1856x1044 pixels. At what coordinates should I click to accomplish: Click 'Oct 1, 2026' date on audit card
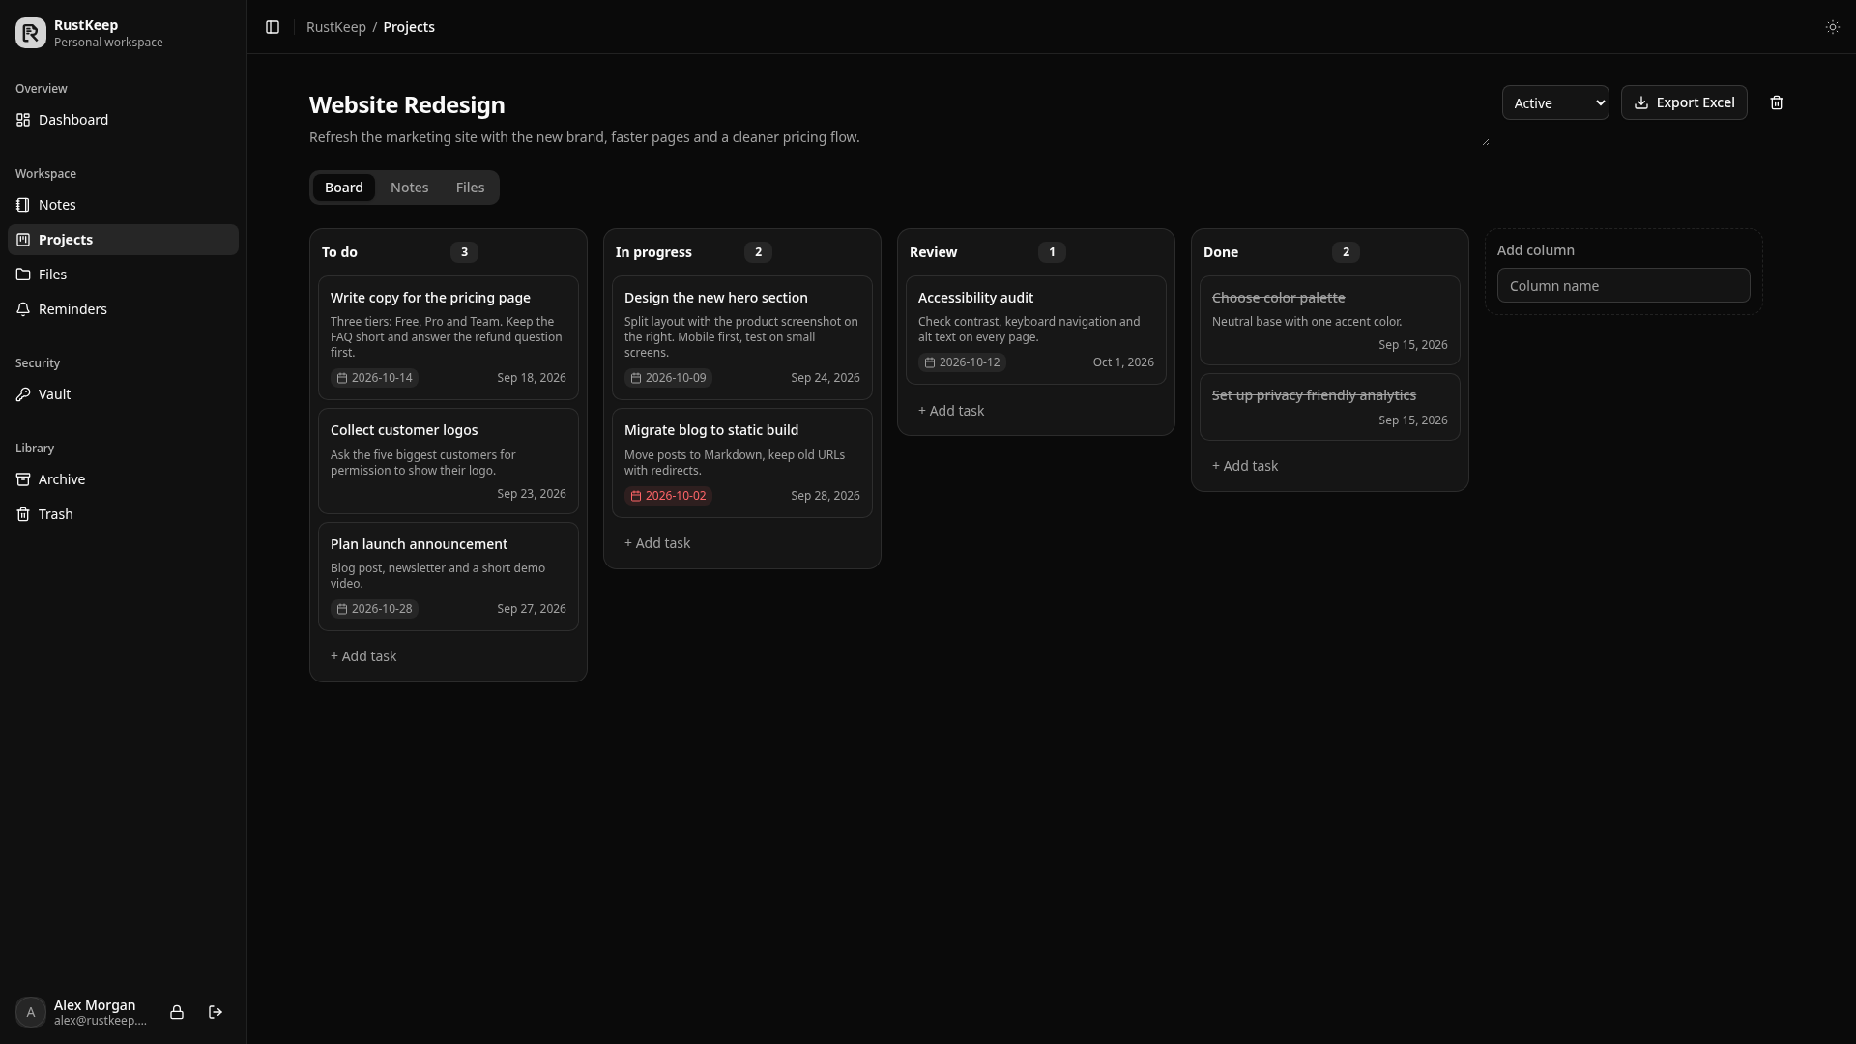(x=1123, y=362)
